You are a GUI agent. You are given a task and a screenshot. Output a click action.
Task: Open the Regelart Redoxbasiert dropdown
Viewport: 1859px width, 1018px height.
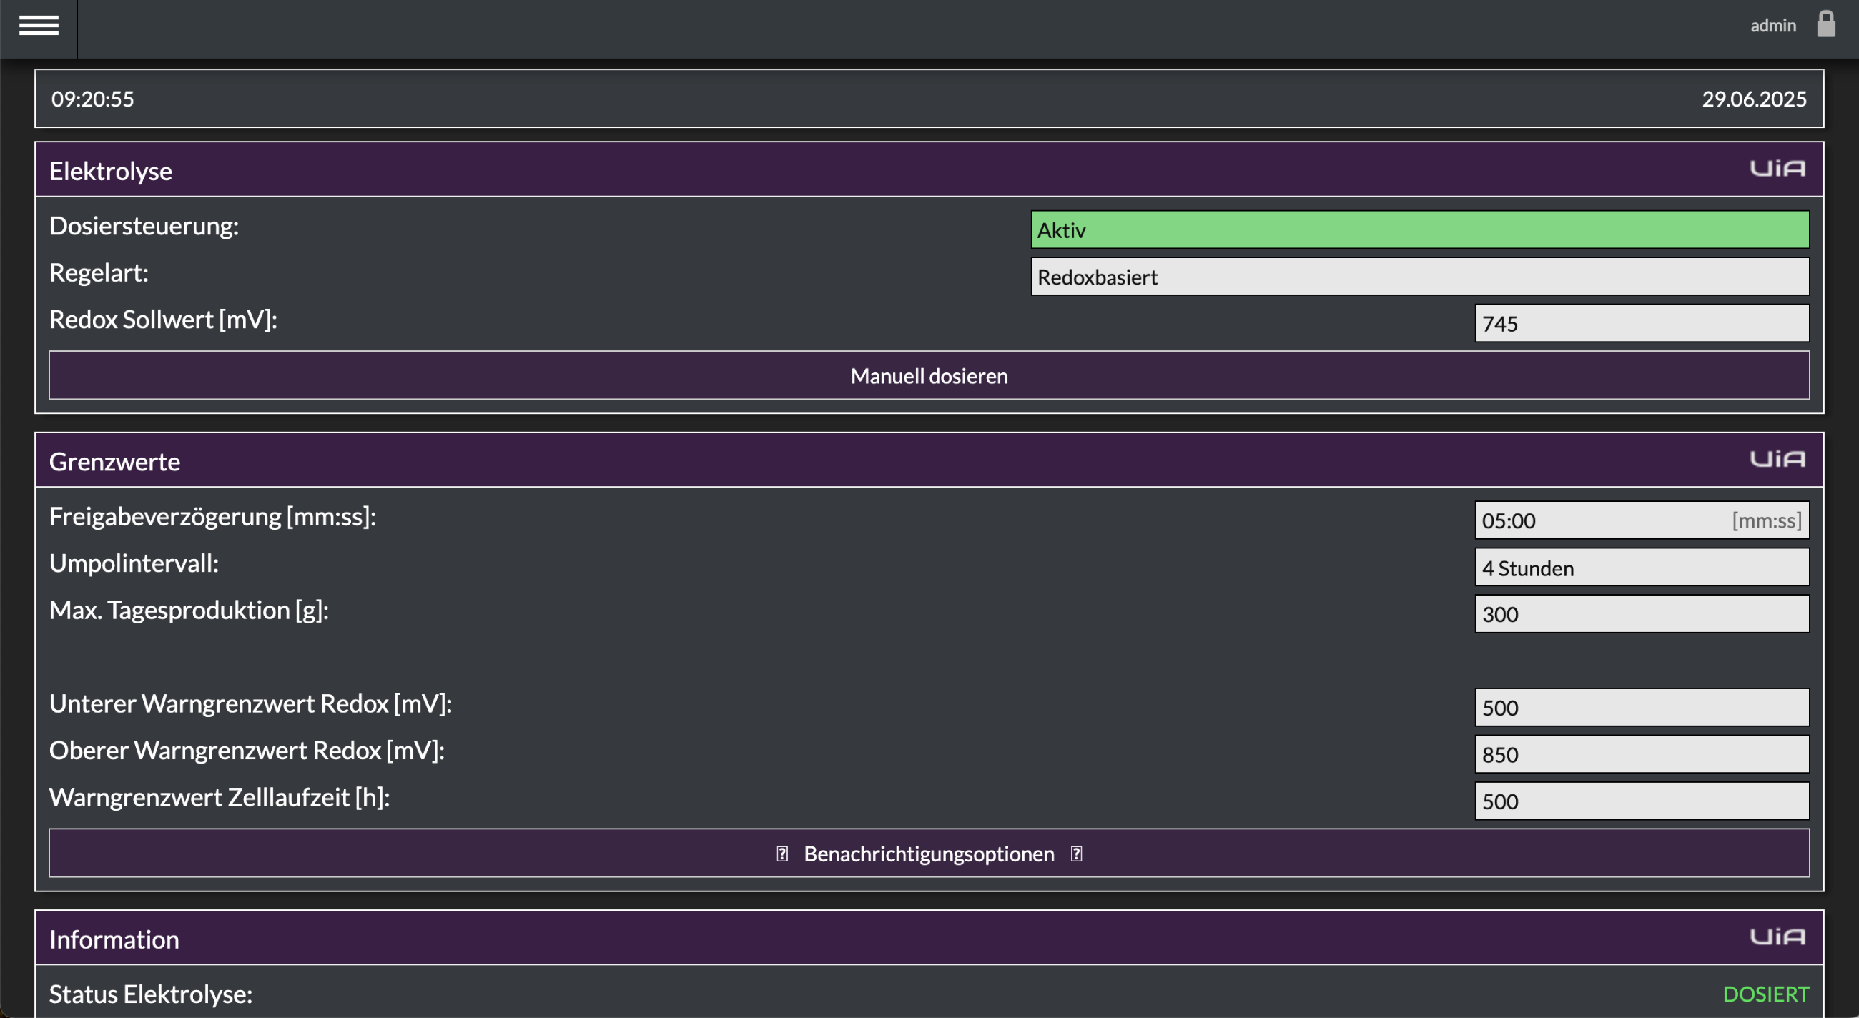point(1419,277)
